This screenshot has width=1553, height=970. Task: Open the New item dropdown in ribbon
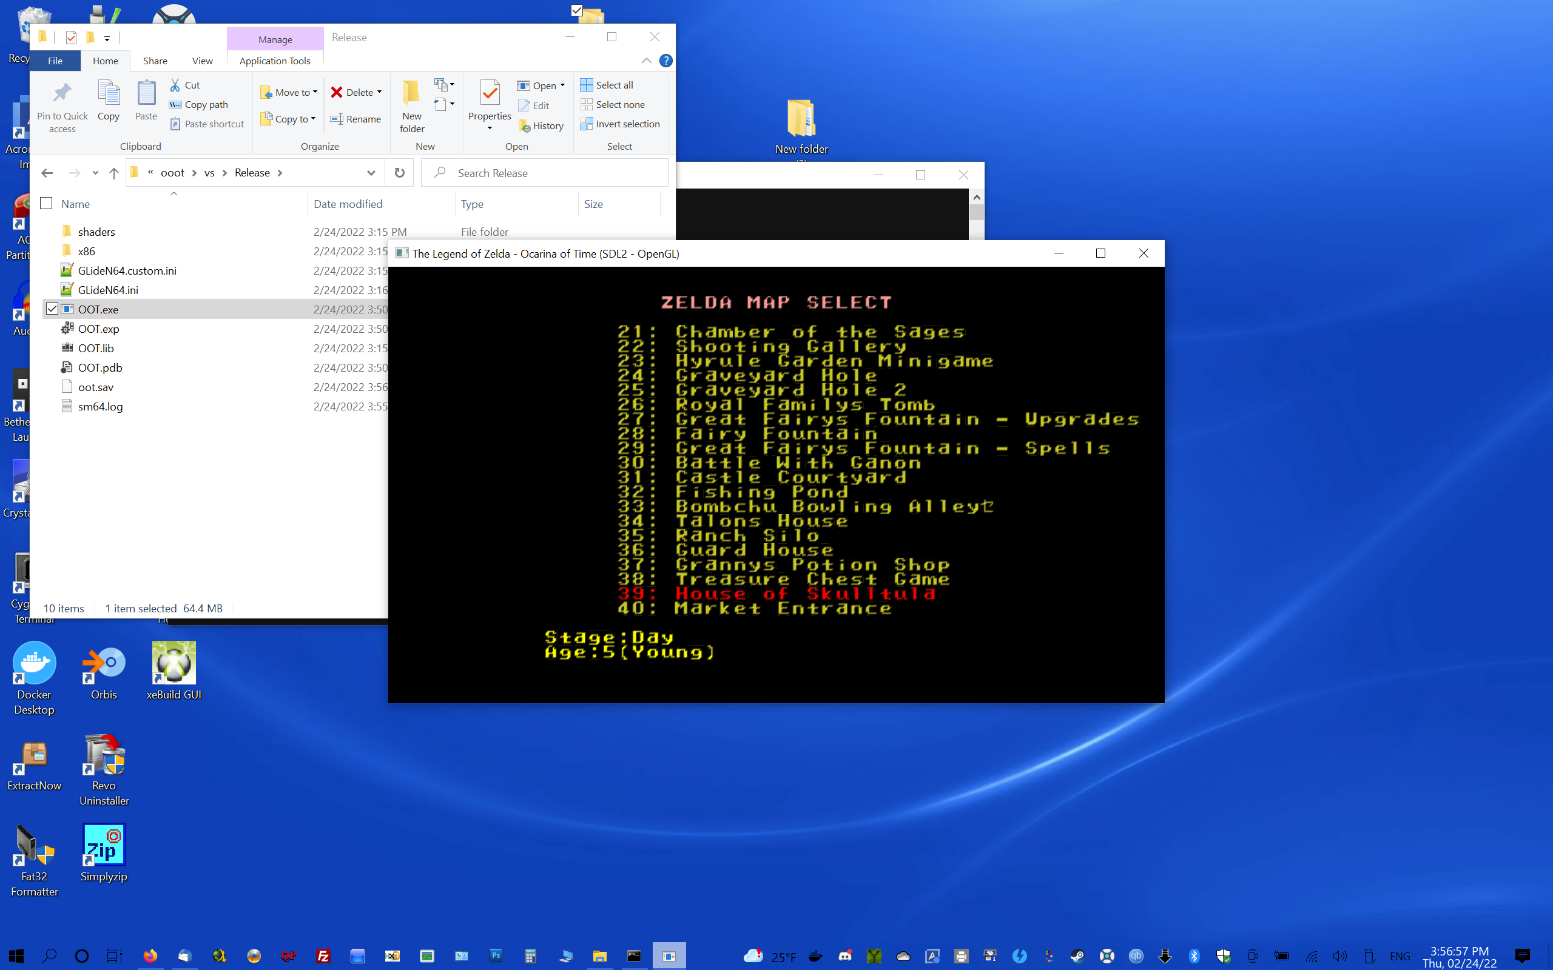click(444, 84)
